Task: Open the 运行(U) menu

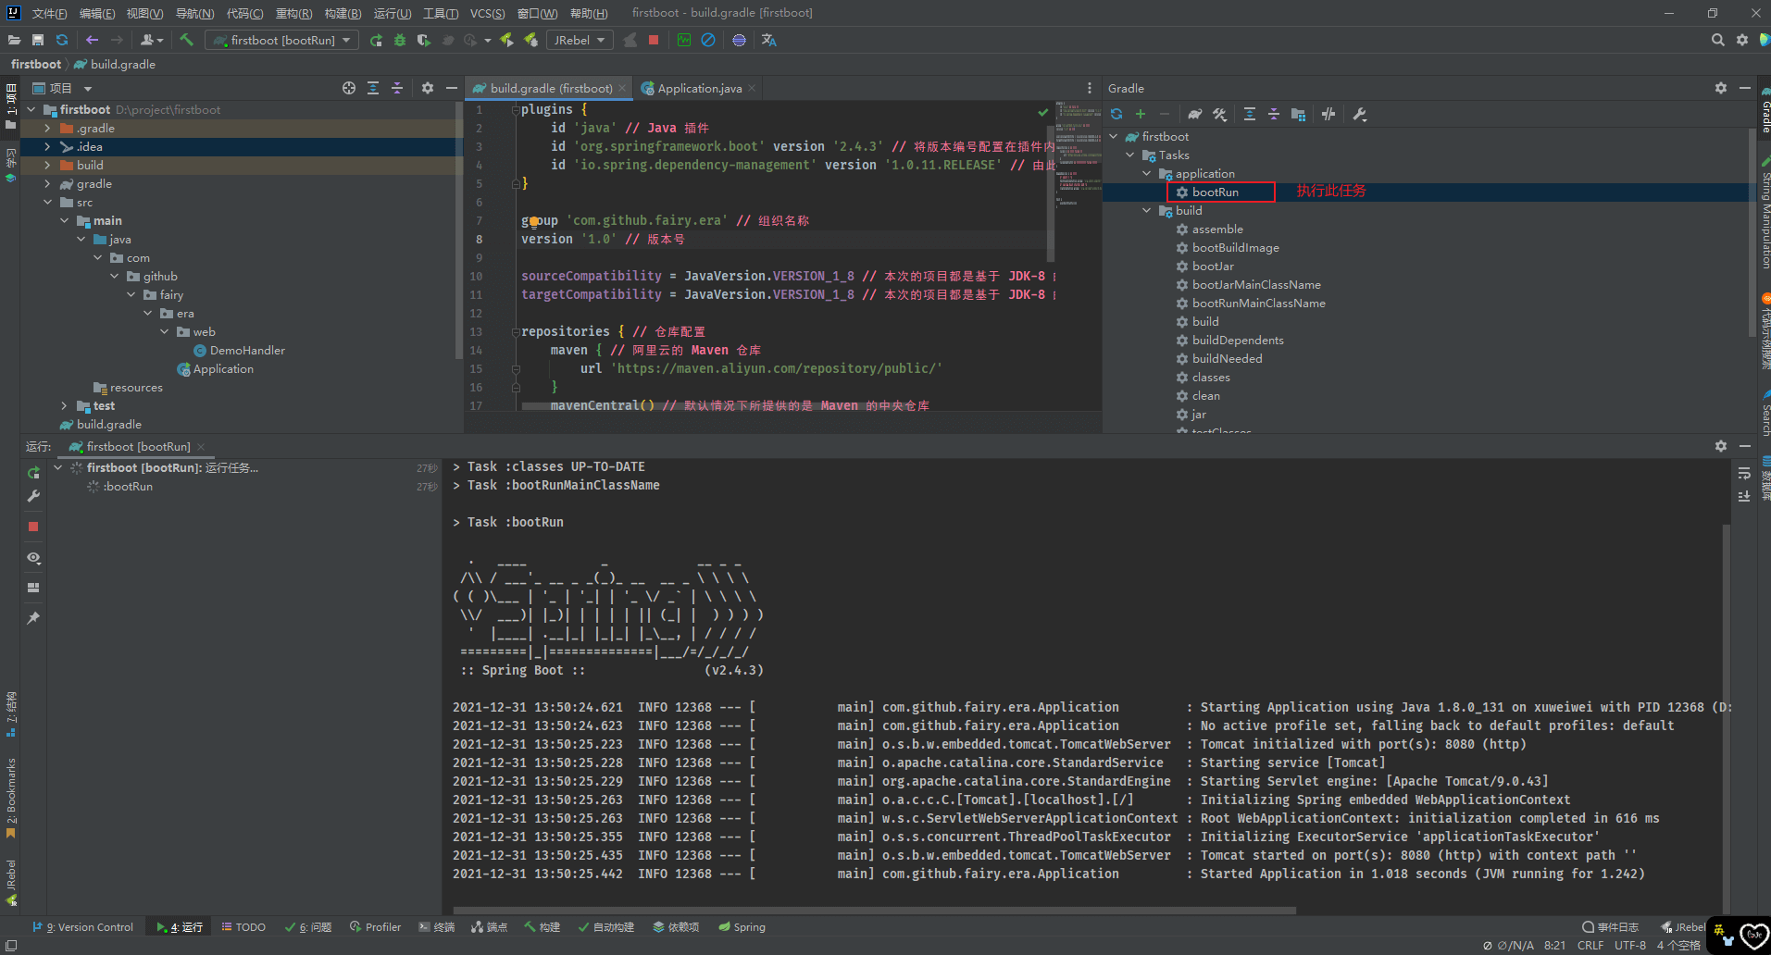Action: pyautogui.click(x=393, y=13)
